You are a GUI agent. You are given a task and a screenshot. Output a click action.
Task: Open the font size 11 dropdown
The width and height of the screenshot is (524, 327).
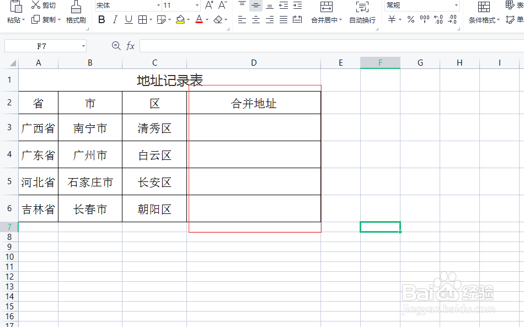click(x=197, y=6)
